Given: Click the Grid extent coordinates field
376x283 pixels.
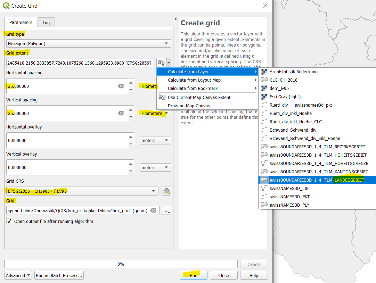Looking at the screenshot, I should pyautogui.click(x=80, y=63).
